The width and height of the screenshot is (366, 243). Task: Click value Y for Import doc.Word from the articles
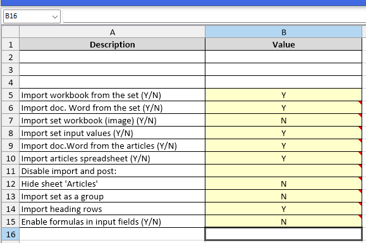point(283,146)
